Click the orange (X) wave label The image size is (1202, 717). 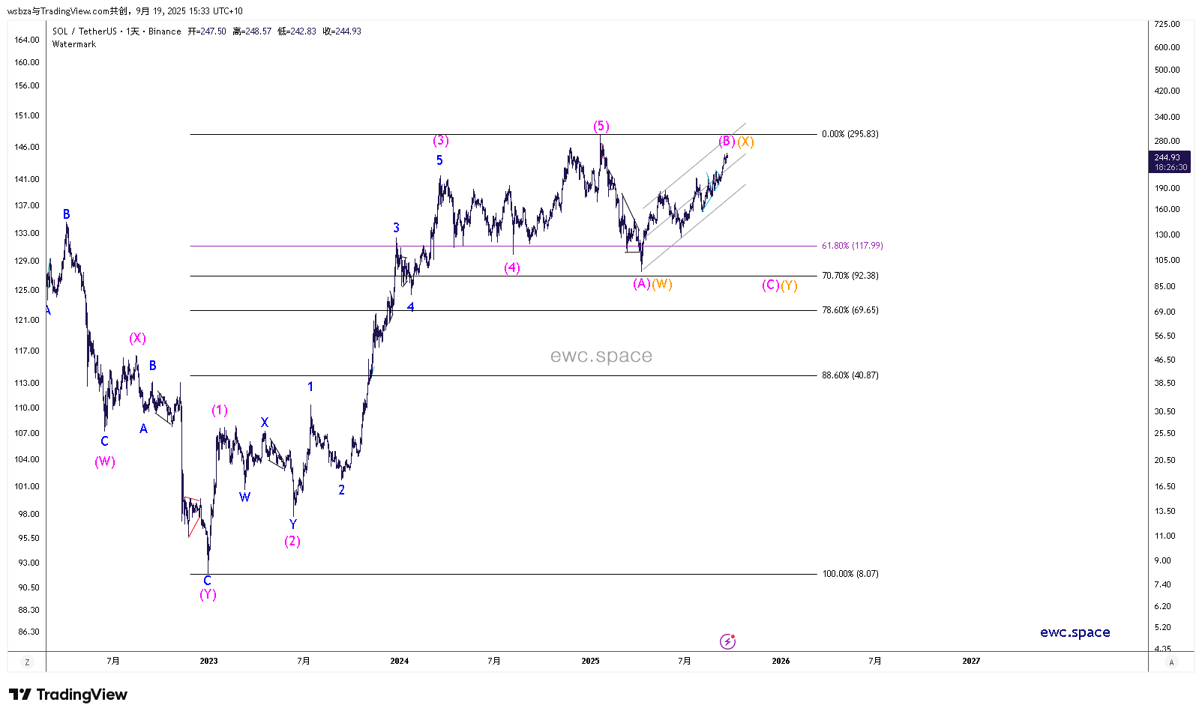(x=745, y=142)
